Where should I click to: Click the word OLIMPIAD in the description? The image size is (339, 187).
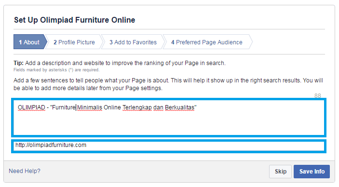(x=31, y=107)
